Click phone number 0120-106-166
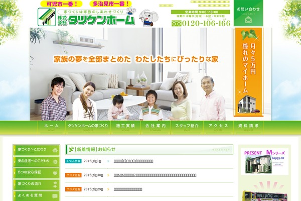This screenshot has width=301, height=201. 206,23
